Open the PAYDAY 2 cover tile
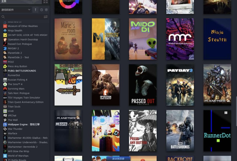Viewport: 237px width, 161px height. pos(180,85)
